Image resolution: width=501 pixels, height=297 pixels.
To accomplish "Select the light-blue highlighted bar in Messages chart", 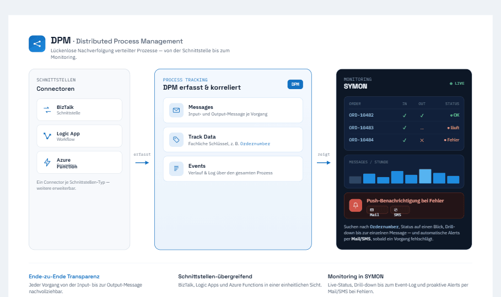I will click(x=425, y=176).
